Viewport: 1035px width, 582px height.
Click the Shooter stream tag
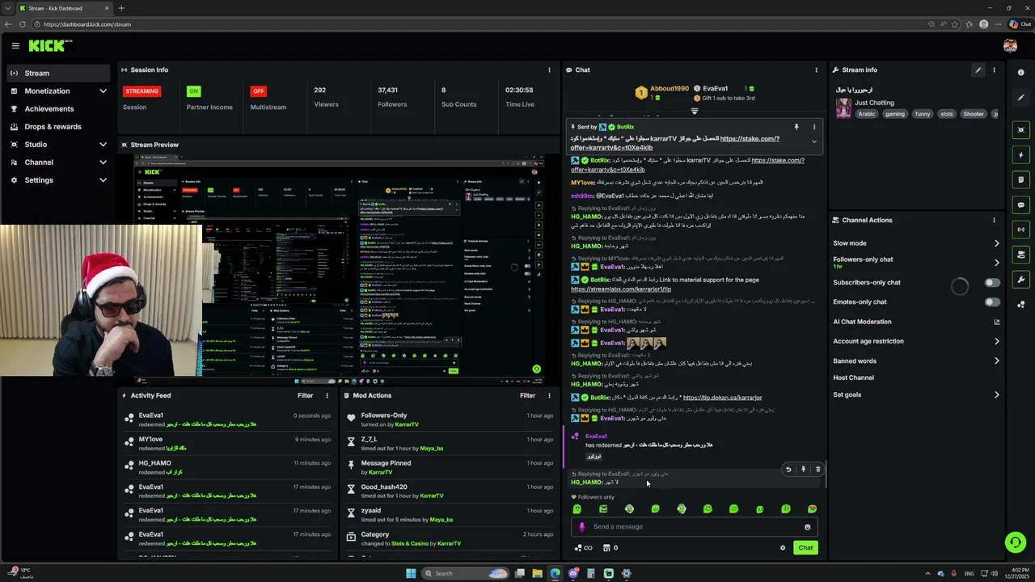pos(974,114)
